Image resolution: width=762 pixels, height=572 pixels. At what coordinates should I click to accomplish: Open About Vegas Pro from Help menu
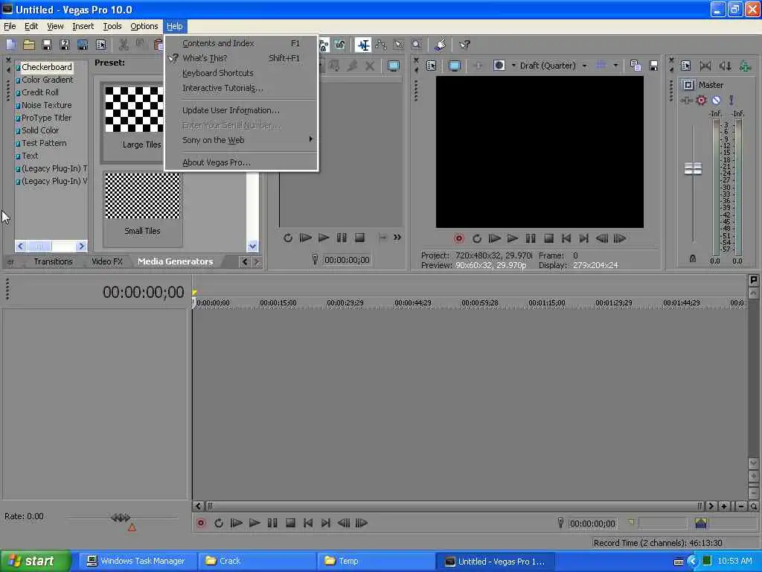pos(241,162)
